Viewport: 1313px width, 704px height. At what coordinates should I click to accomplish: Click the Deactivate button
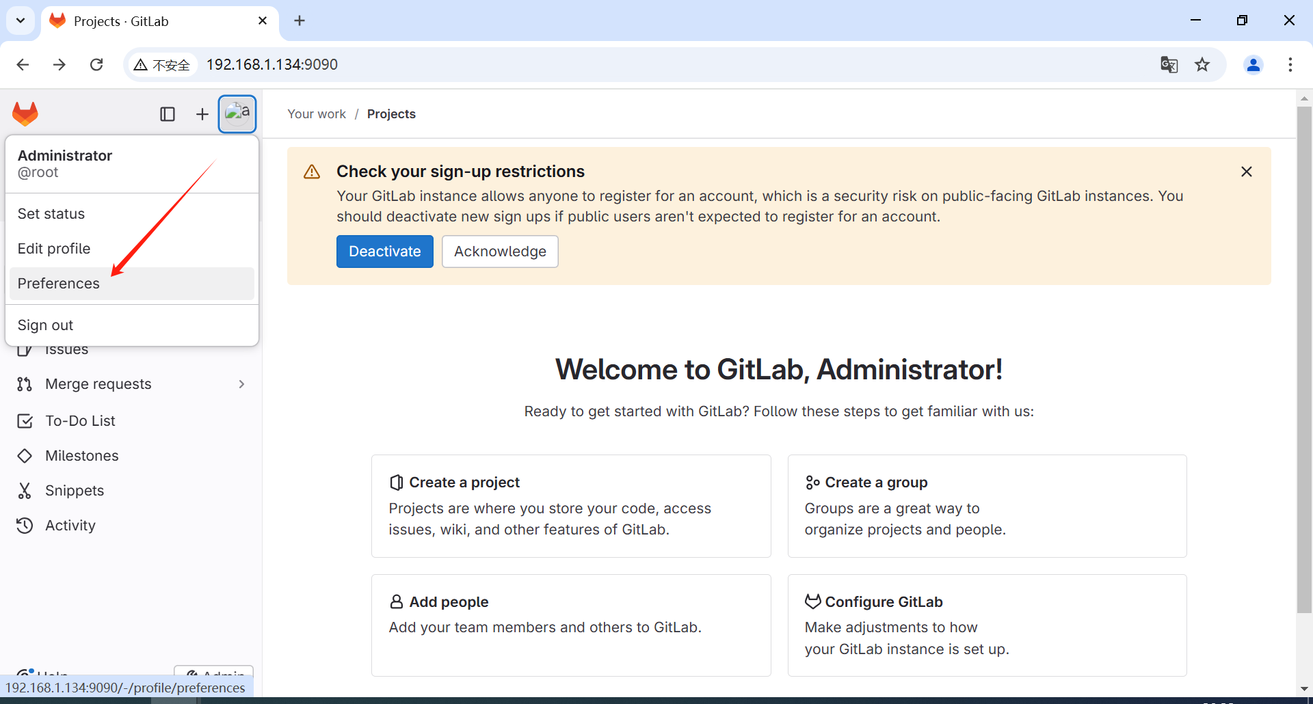pyautogui.click(x=385, y=252)
